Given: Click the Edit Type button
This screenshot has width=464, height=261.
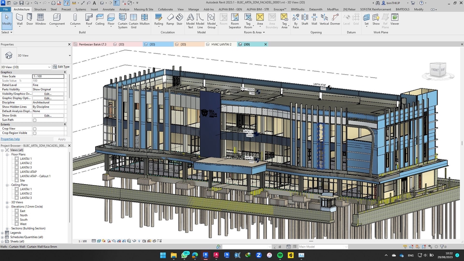Looking at the screenshot, I should [61, 67].
